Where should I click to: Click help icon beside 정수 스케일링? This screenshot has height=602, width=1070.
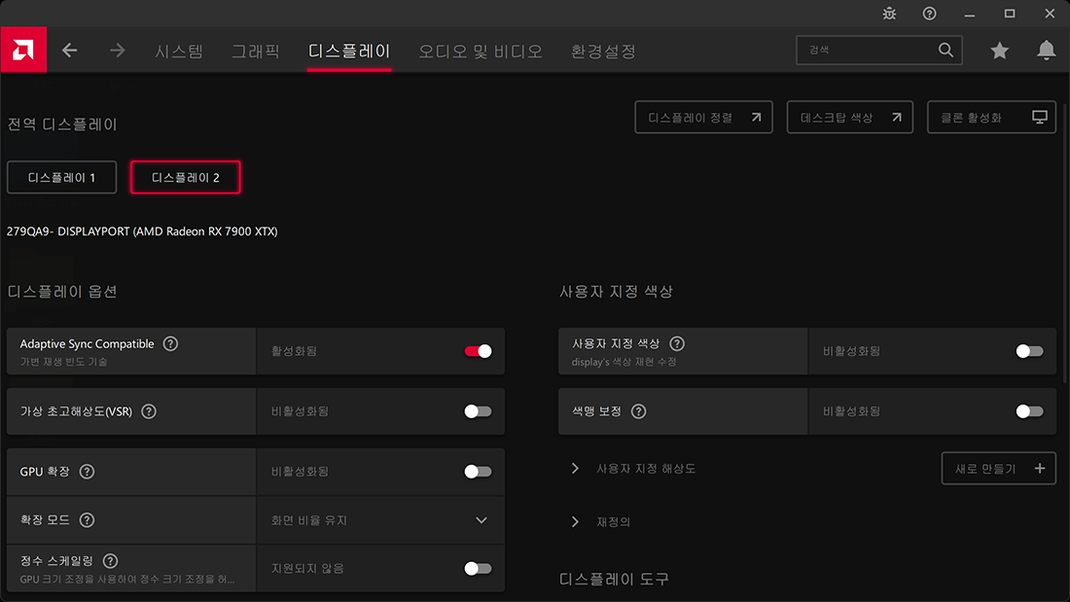110,561
